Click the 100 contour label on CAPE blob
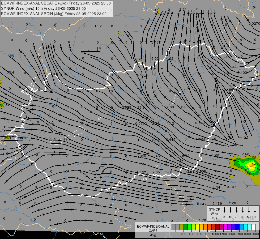Viewport: 260px width, 239px height. pyautogui.click(x=253, y=157)
